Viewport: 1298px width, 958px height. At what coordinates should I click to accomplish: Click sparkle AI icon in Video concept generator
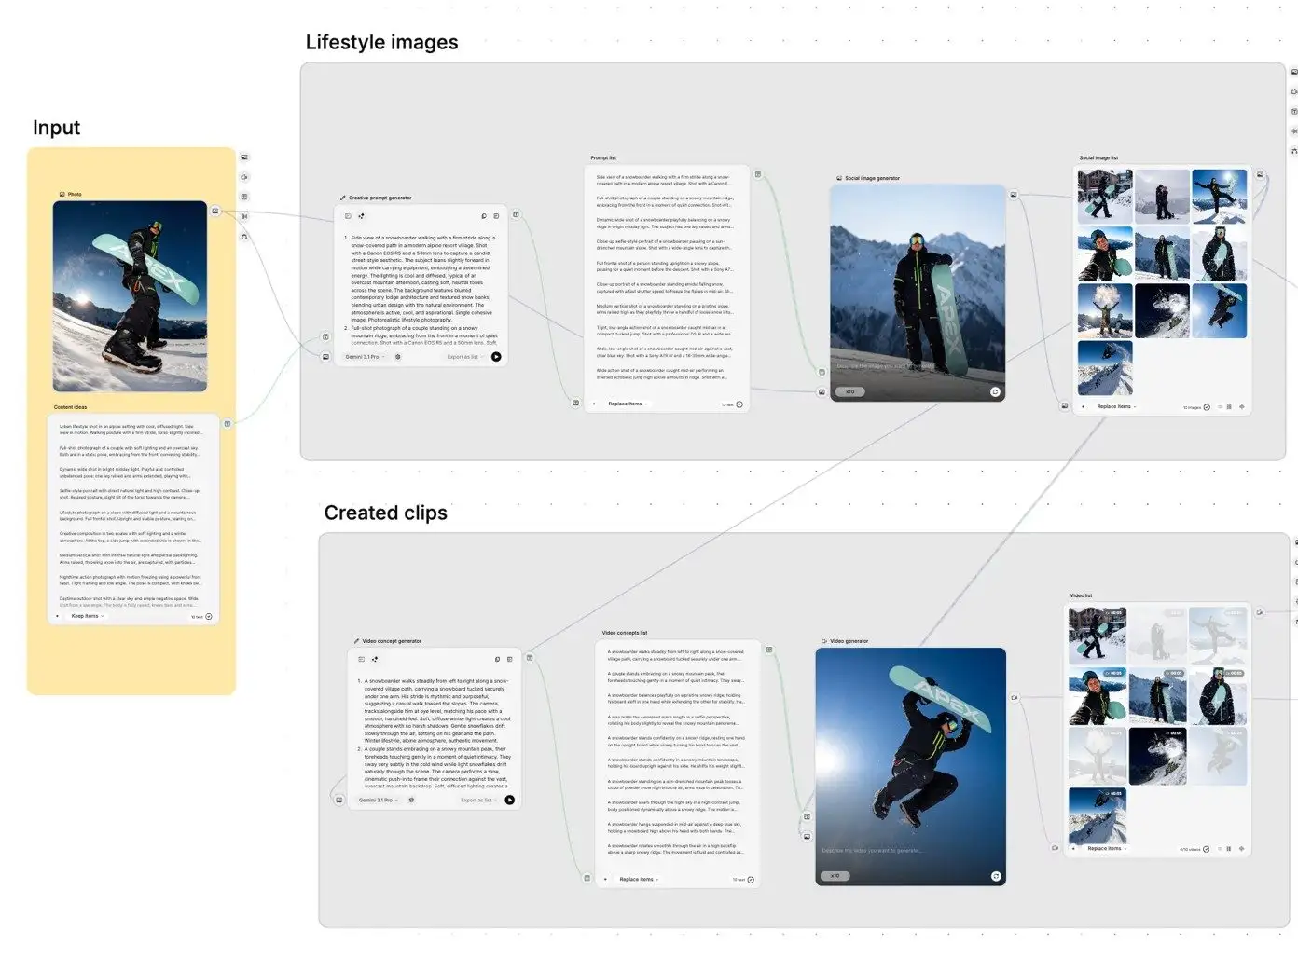coord(375,659)
